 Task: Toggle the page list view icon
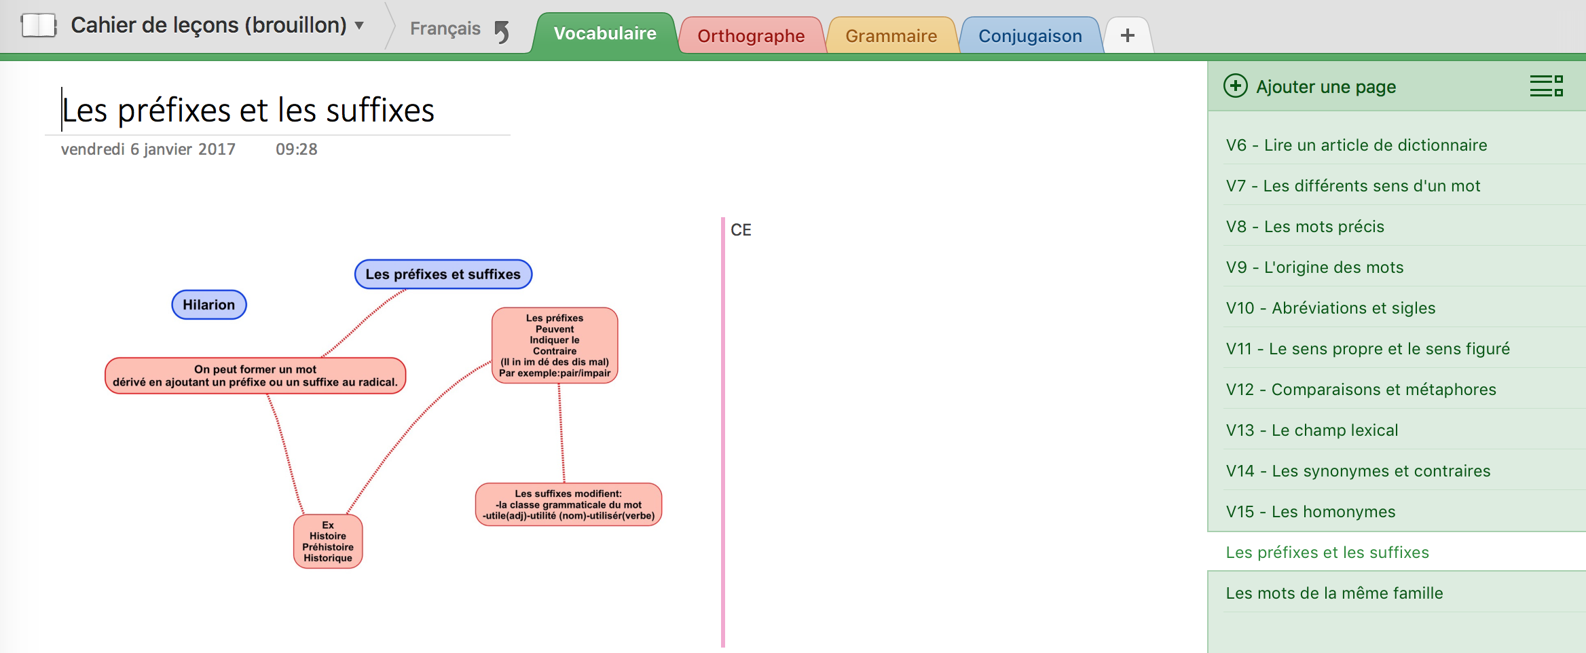point(1546,86)
